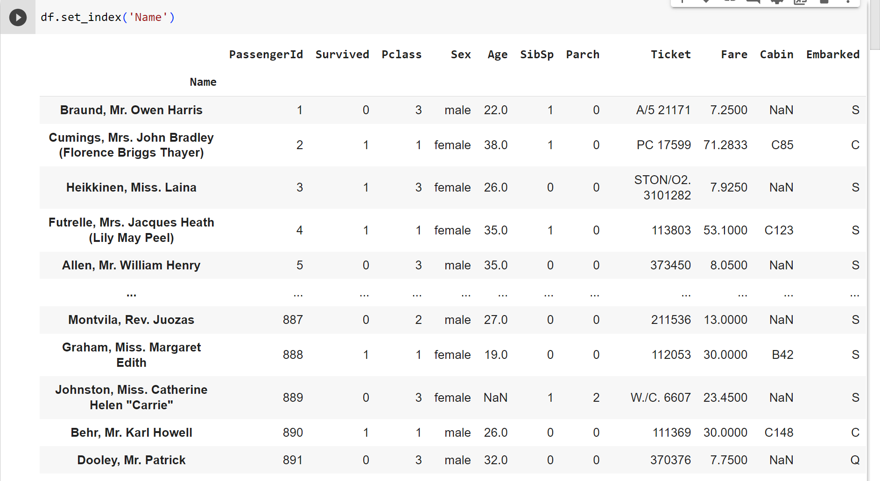Screen dimensions: 880x481
Task: Delete the cell with trash icon
Action: pos(824,1)
